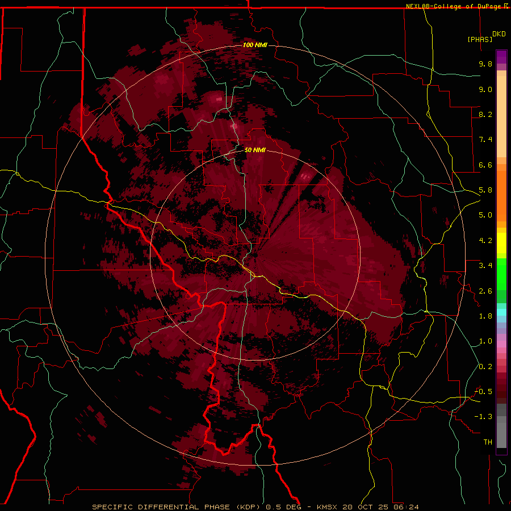Click the 1.0 scale value
The image size is (511, 511).
485,341
